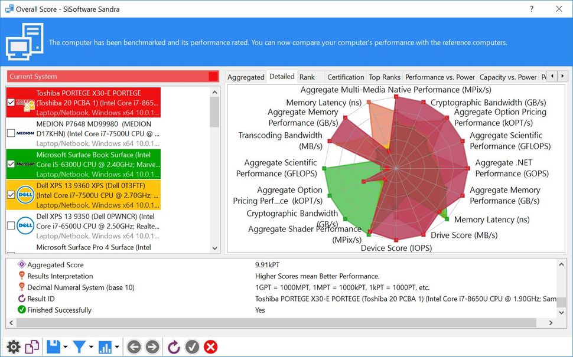
Task: Click the copy results icon
Action: pos(32,347)
